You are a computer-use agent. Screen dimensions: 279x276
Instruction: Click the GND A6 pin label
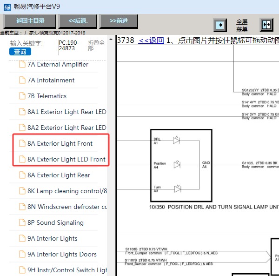click(206, 165)
